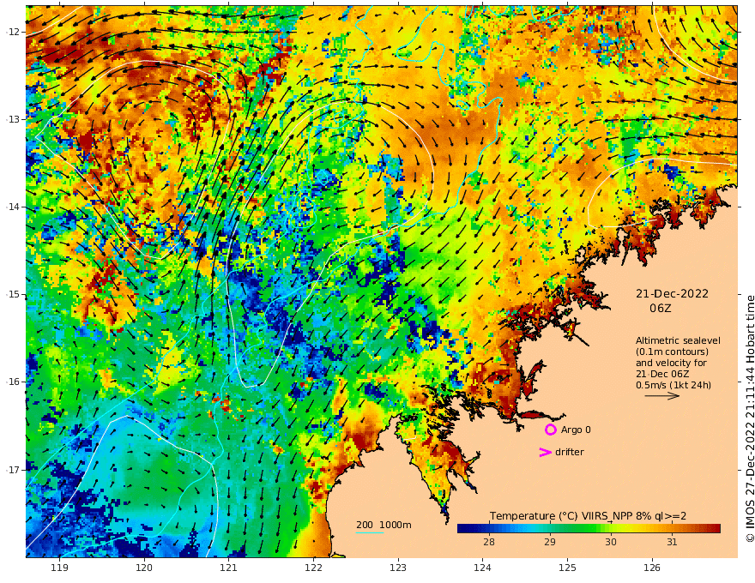Click the 'Altimetric sealevel' text

coord(678,340)
